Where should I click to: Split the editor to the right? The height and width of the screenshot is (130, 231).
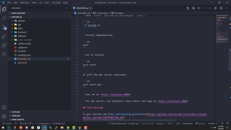tap(221, 8)
